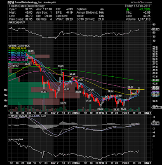The width and height of the screenshot is (162, 165).
Task: Click the P/E value -4.93
Action: point(69,9)
